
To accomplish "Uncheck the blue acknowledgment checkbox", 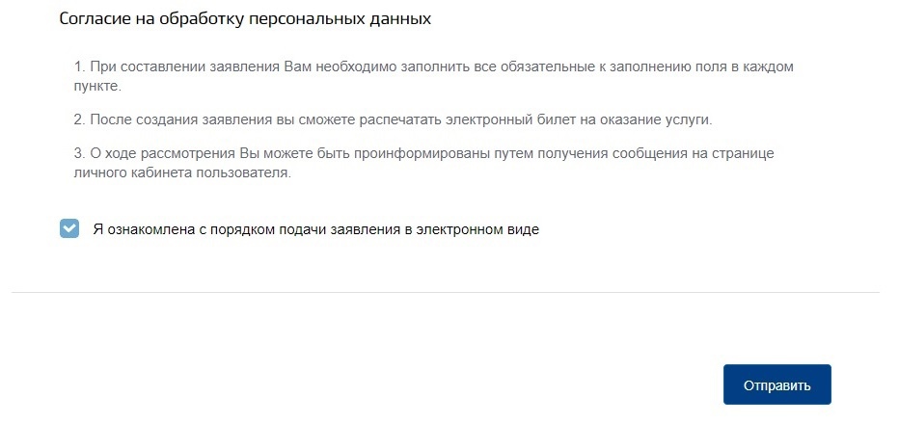I will (x=69, y=228).
